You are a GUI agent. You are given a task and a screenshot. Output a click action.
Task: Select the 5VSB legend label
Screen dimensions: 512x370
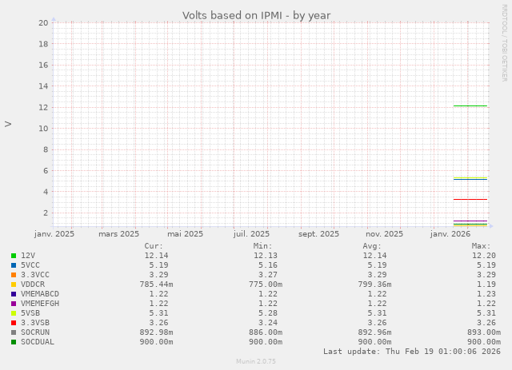pos(30,313)
